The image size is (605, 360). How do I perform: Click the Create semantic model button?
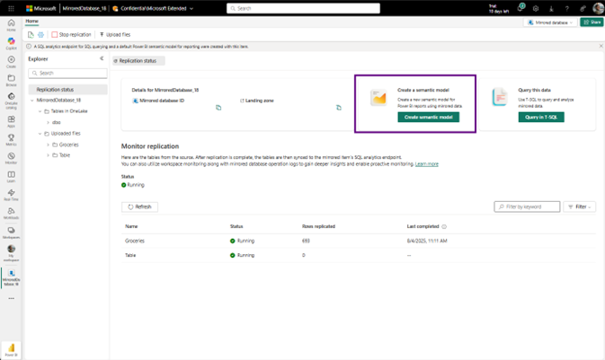[x=429, y=117]
